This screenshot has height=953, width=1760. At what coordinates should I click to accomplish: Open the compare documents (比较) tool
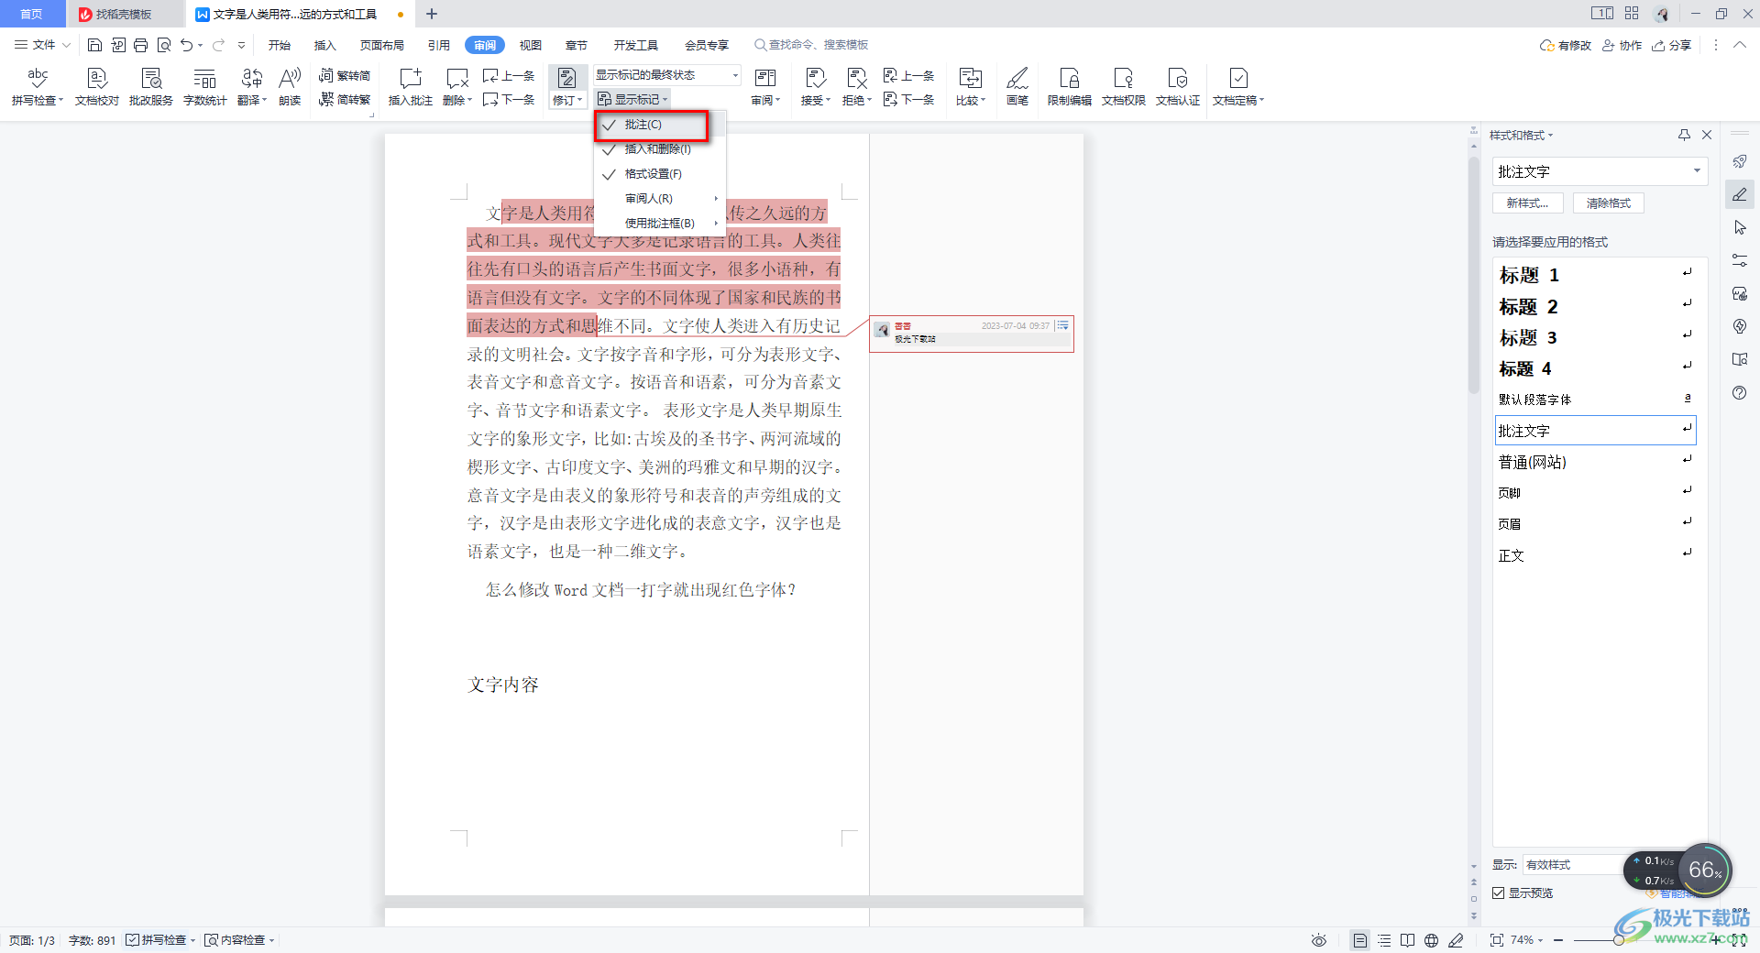971,87
